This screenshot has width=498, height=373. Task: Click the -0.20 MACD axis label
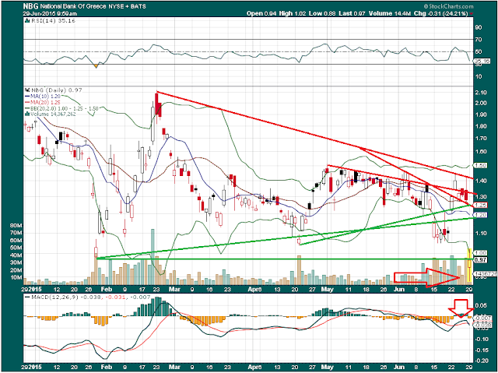(480, 361)
